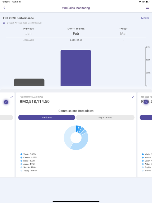This screenshot has height=203, width=152.
Task: Expand the left partial card
Action: (12, 97)
